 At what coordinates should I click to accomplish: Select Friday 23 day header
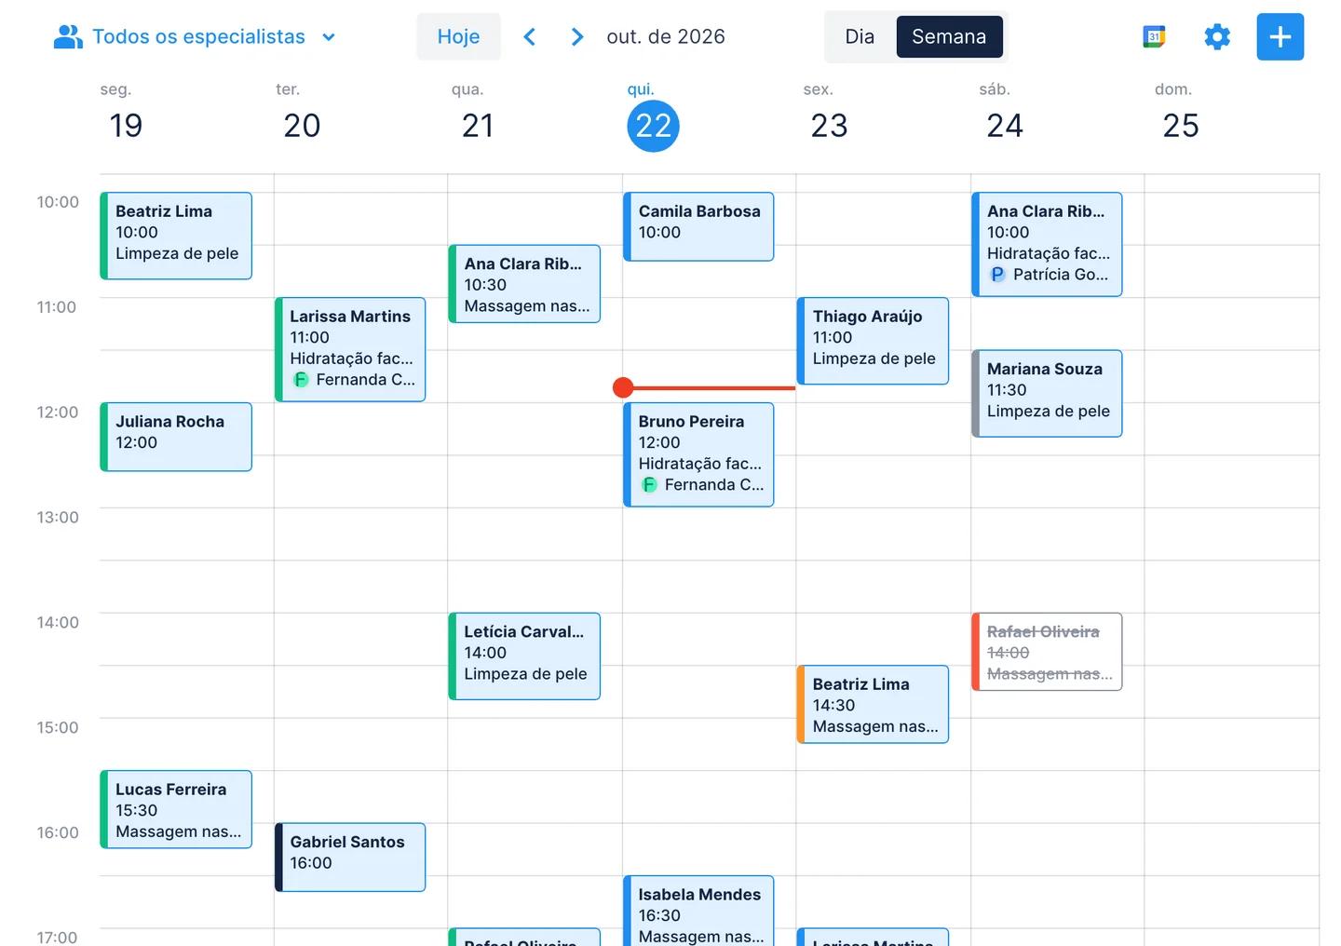tap(829, 126)
